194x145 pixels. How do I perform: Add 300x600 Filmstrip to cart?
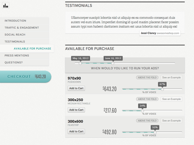[76, 132]
